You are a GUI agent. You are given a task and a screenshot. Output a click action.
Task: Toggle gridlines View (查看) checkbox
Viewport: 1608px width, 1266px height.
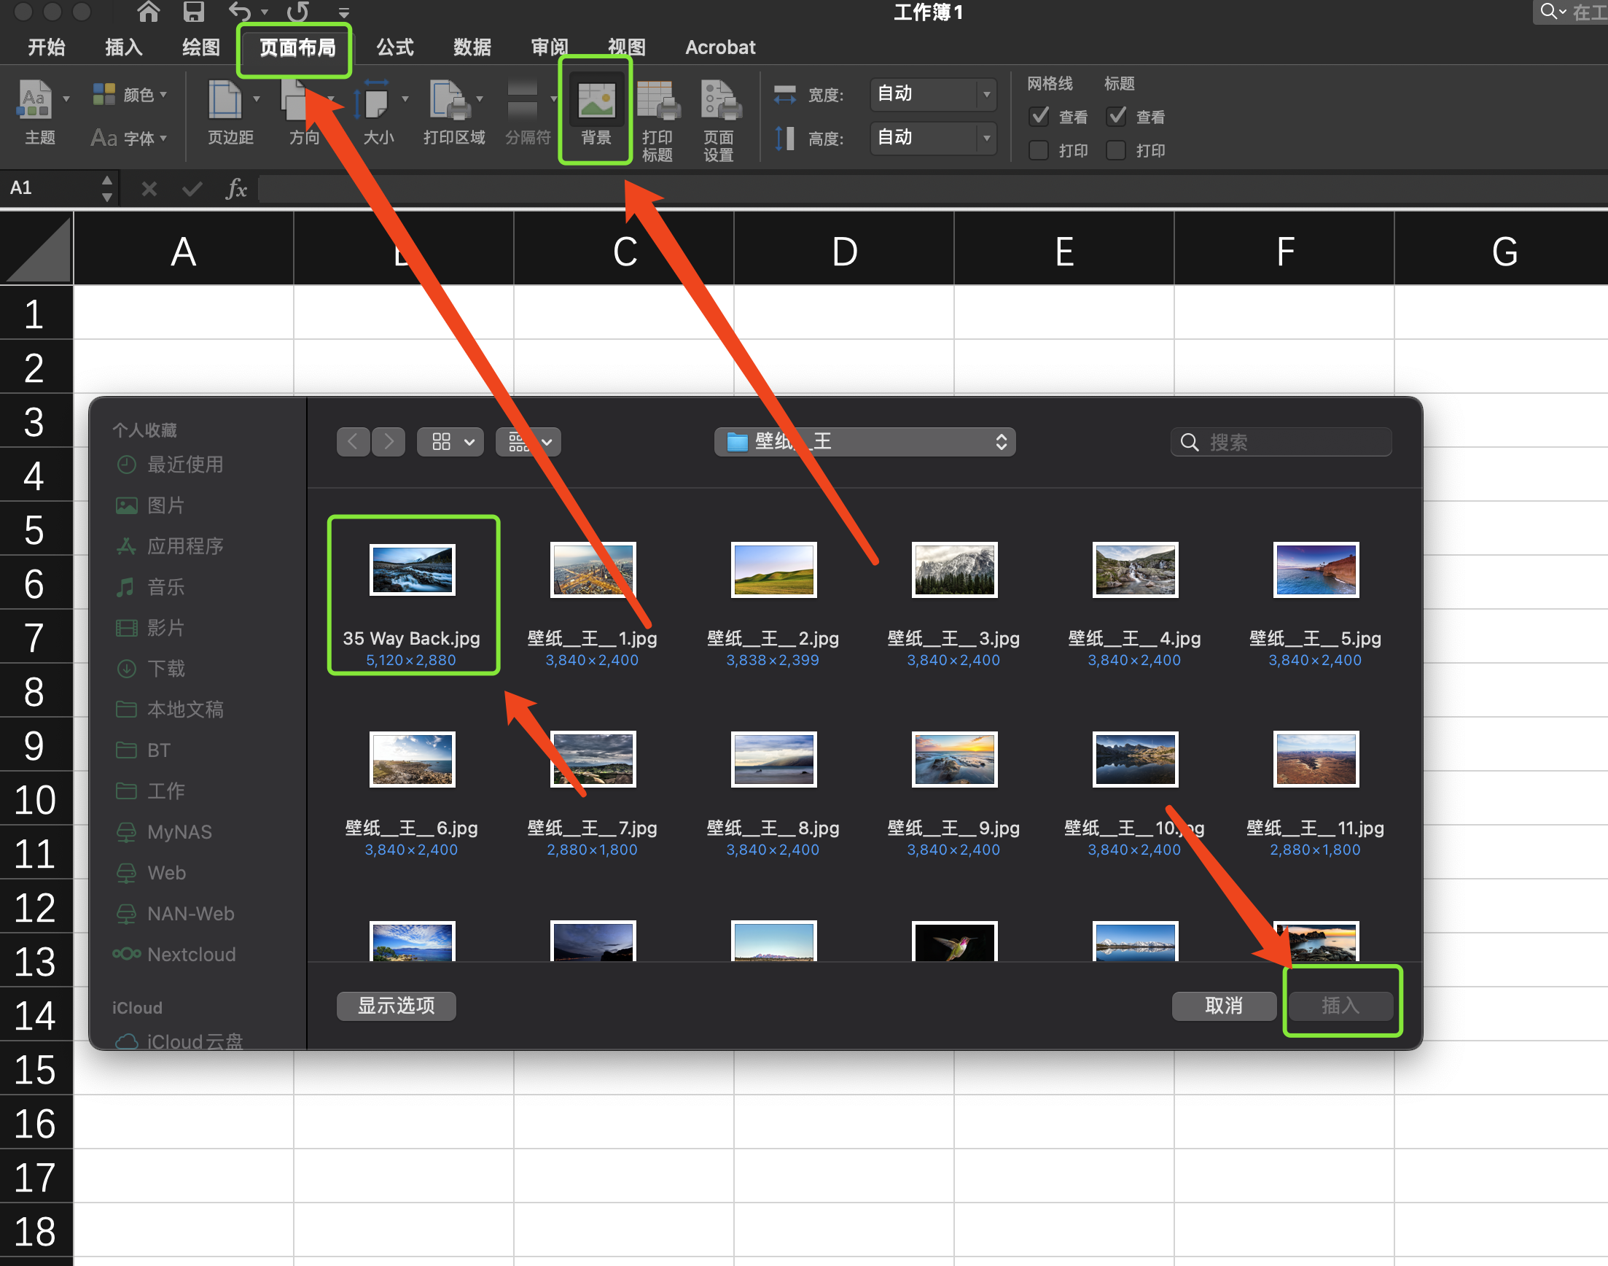click(1039, 117)
